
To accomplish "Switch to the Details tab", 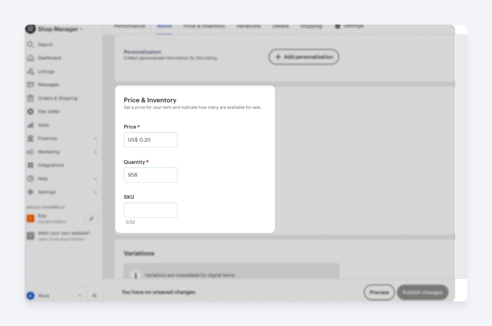I will point(280,26).
